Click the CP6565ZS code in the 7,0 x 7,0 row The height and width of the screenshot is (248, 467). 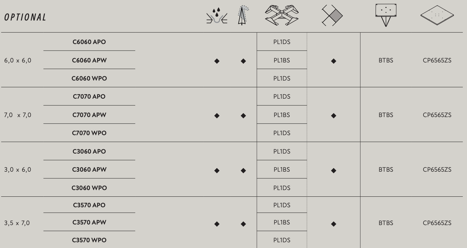click(437, 115)
